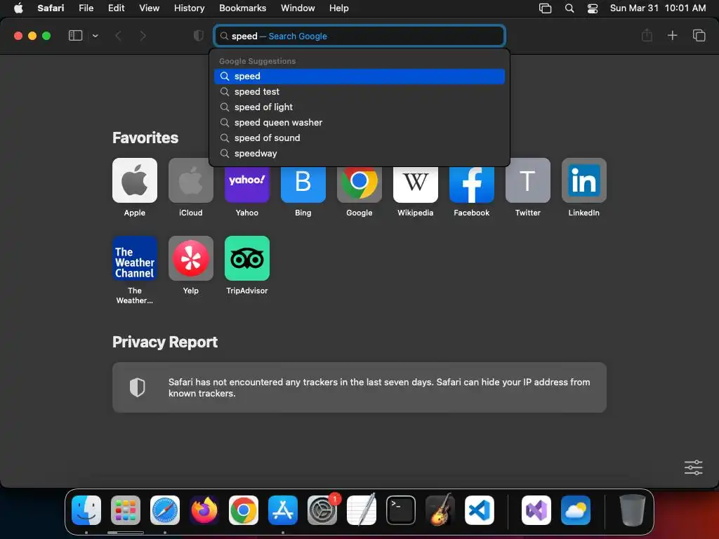Launch Firefox from the Dock
Viewport: 719px width, 539px height.
pyautogui.click(x=204, y=510)
